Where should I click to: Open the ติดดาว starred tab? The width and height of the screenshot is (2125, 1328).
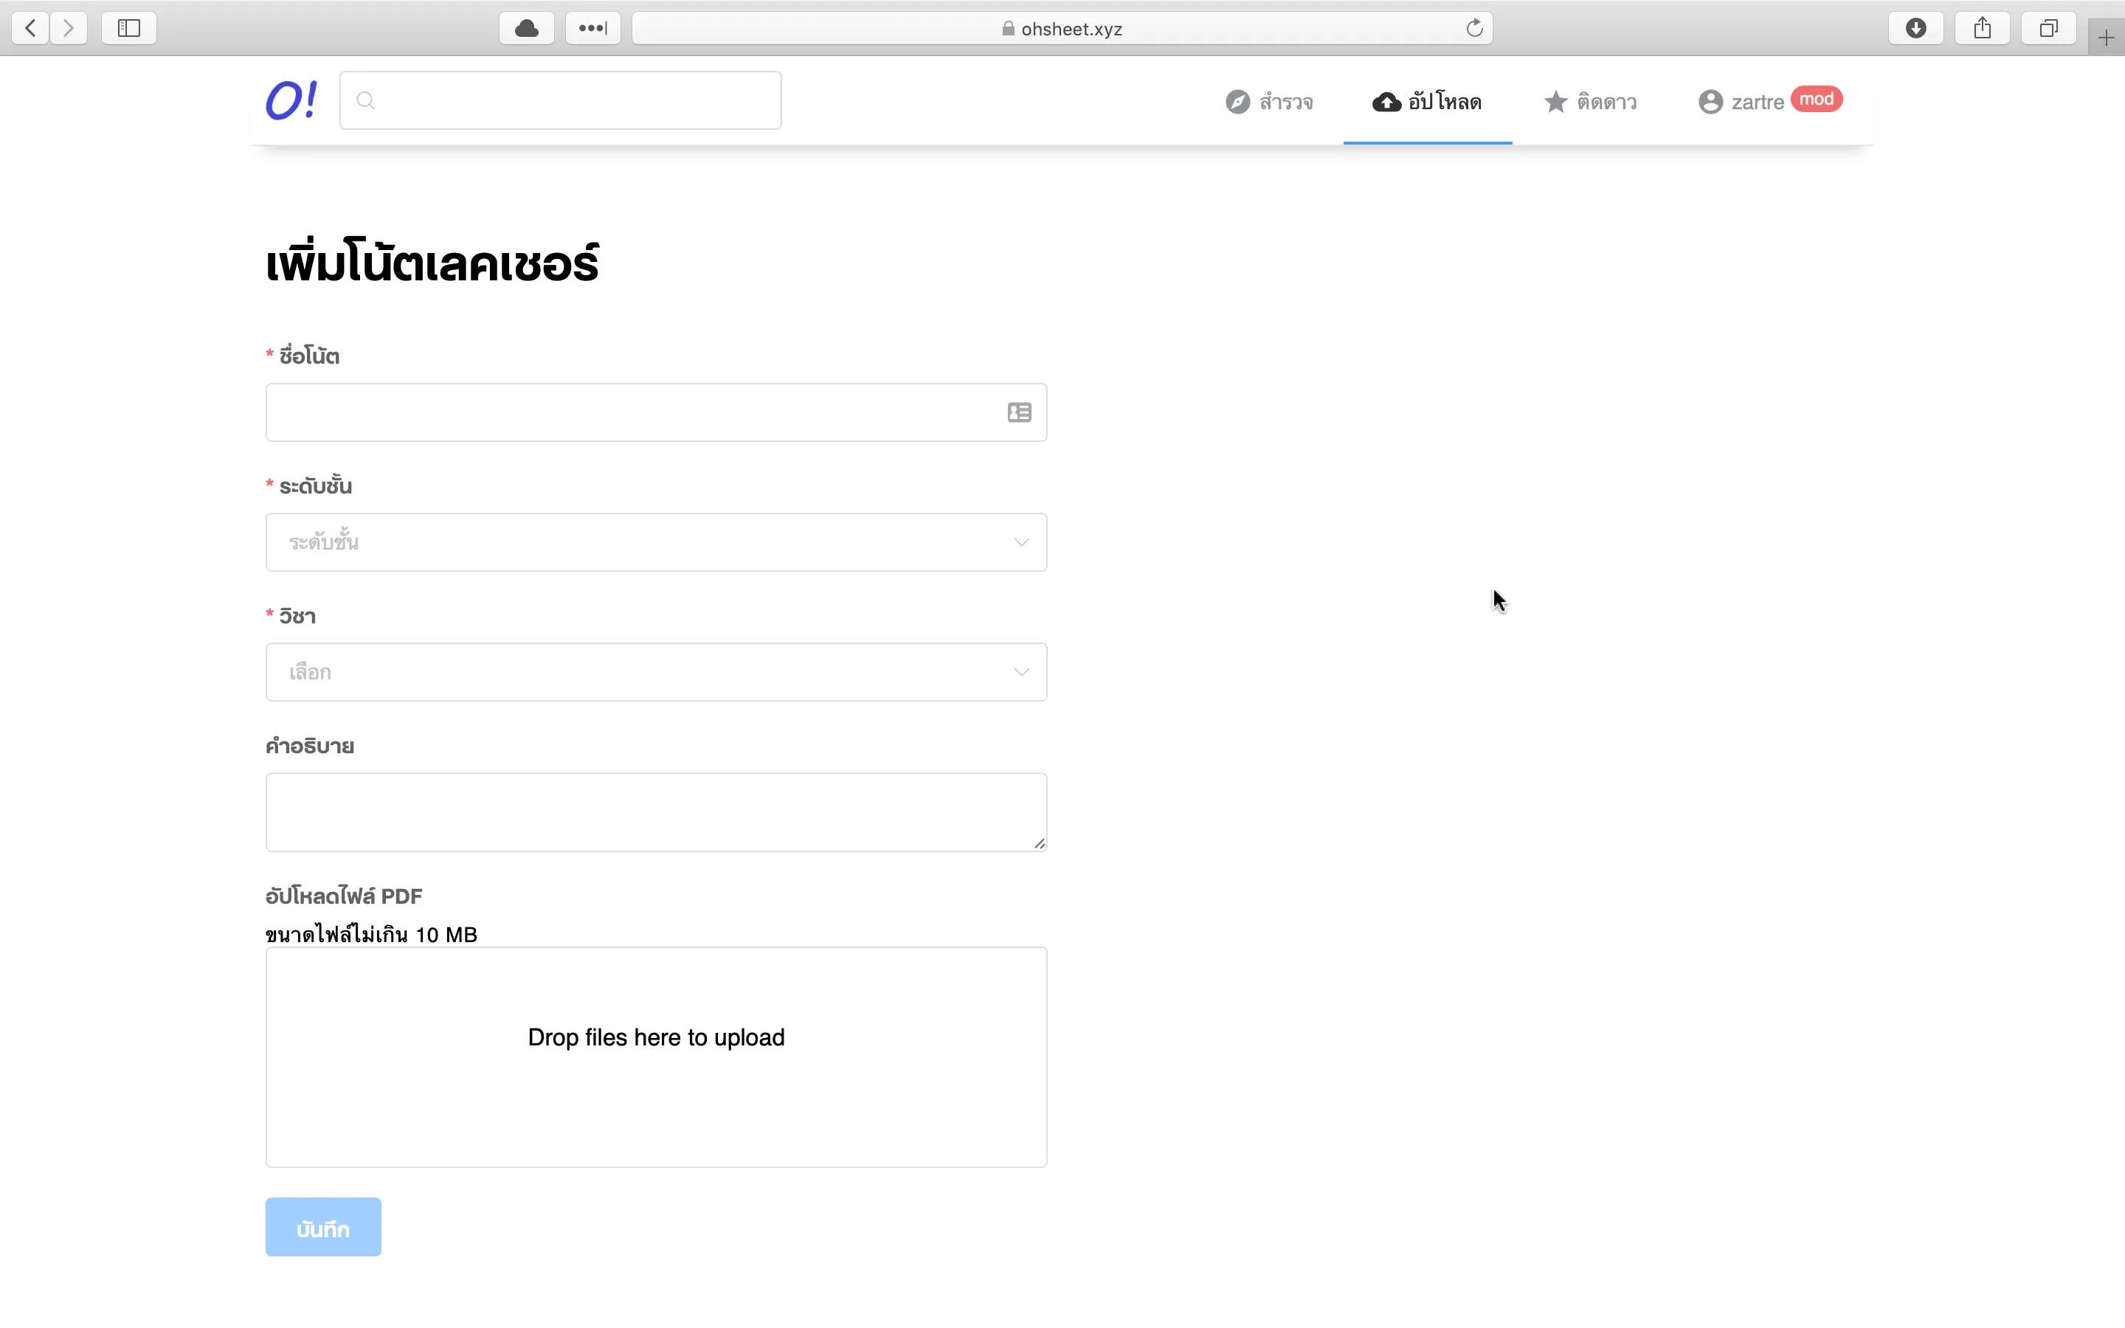click(1590, 102)
